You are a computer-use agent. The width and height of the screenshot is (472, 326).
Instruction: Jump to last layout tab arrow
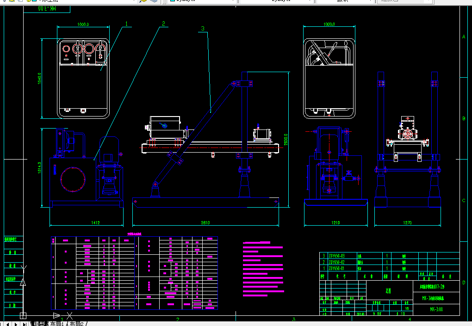[25, 324]
